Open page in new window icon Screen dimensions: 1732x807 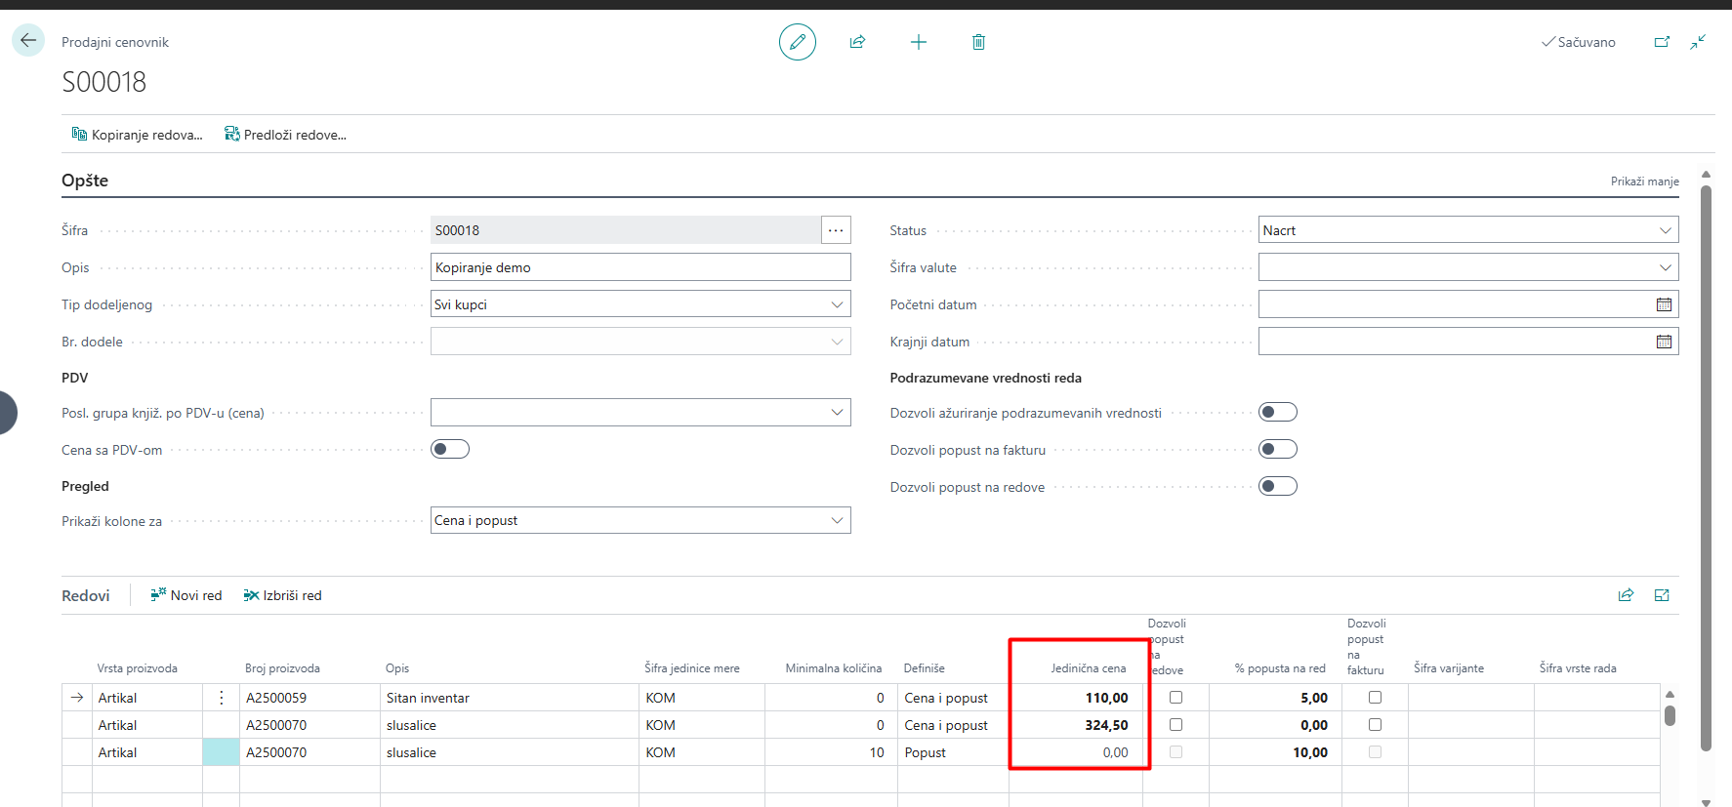(x=1662, y=42)
